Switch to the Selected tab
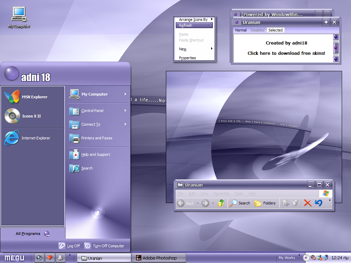Screen dimensions: 351x263 276,30
